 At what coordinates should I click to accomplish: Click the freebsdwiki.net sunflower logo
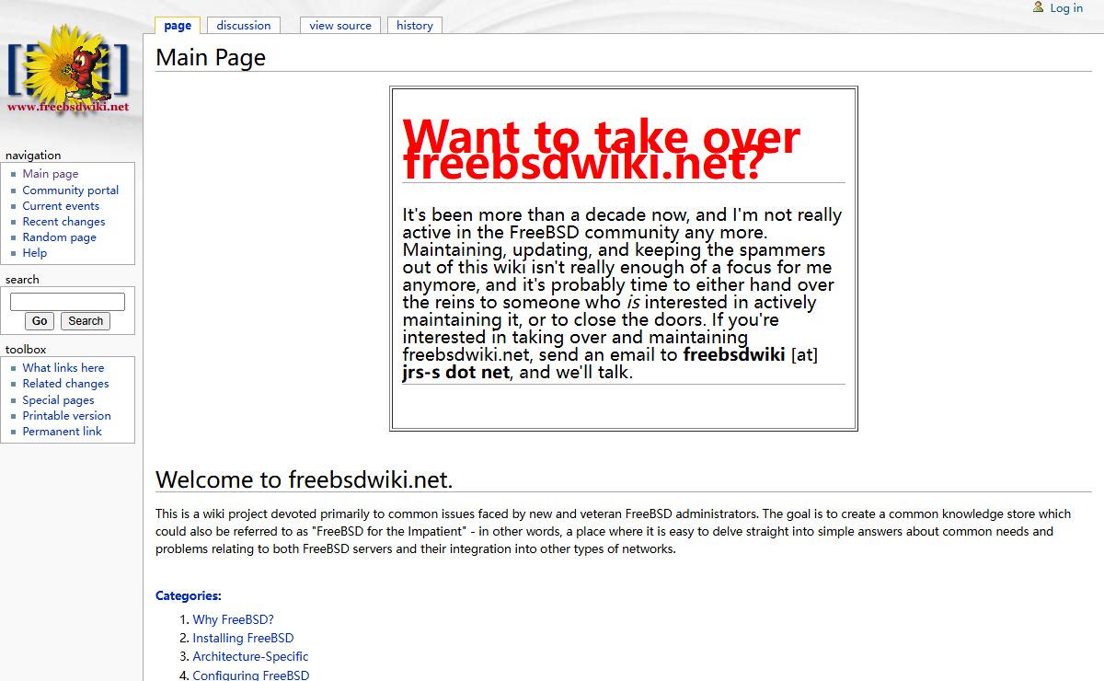point(68,69)
